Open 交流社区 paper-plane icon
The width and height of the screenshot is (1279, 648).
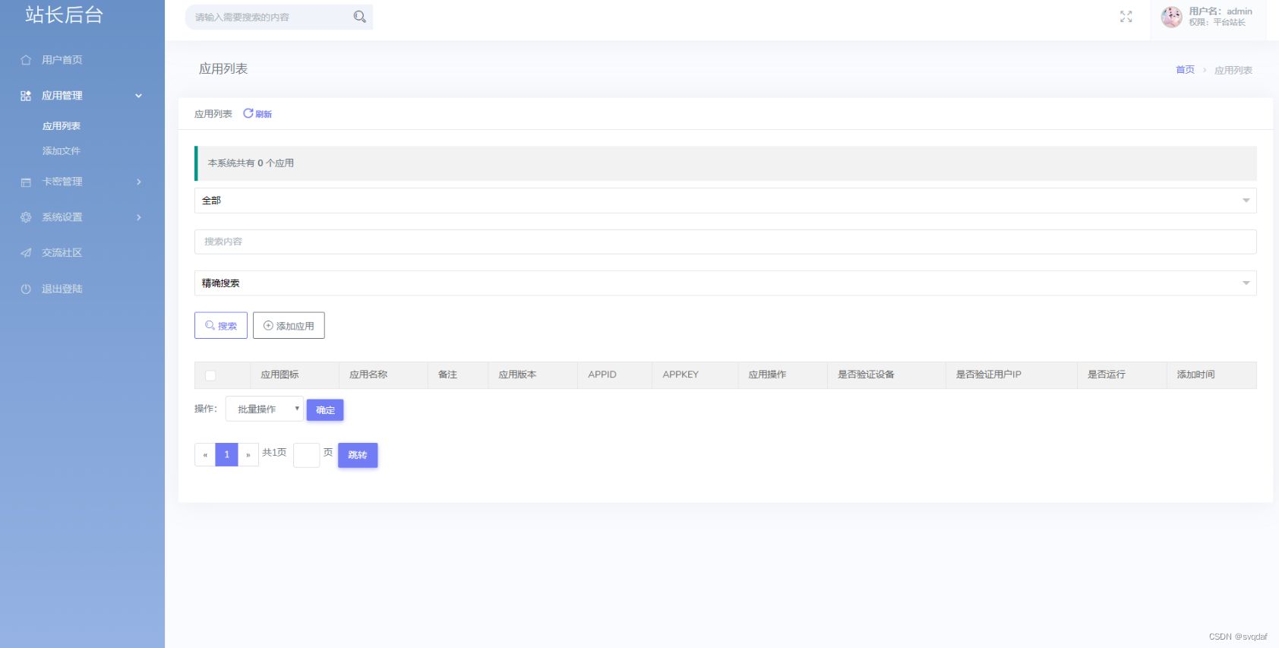(x=26, y=253)
